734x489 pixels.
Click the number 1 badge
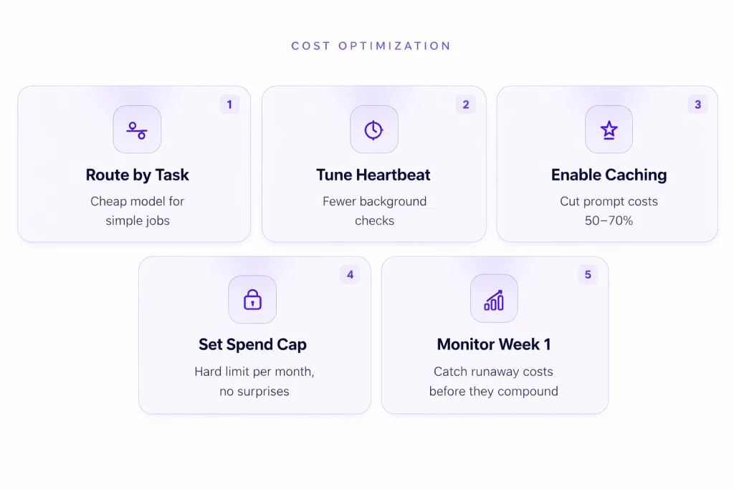(229, 105)
